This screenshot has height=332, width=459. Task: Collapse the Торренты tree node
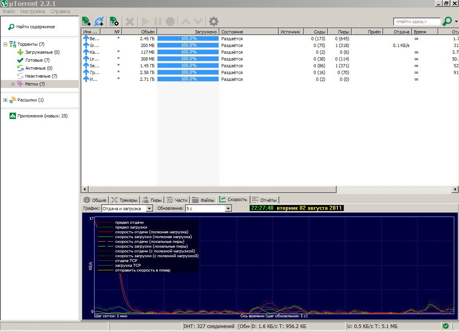pyautogui.click(x=5, y=45)
